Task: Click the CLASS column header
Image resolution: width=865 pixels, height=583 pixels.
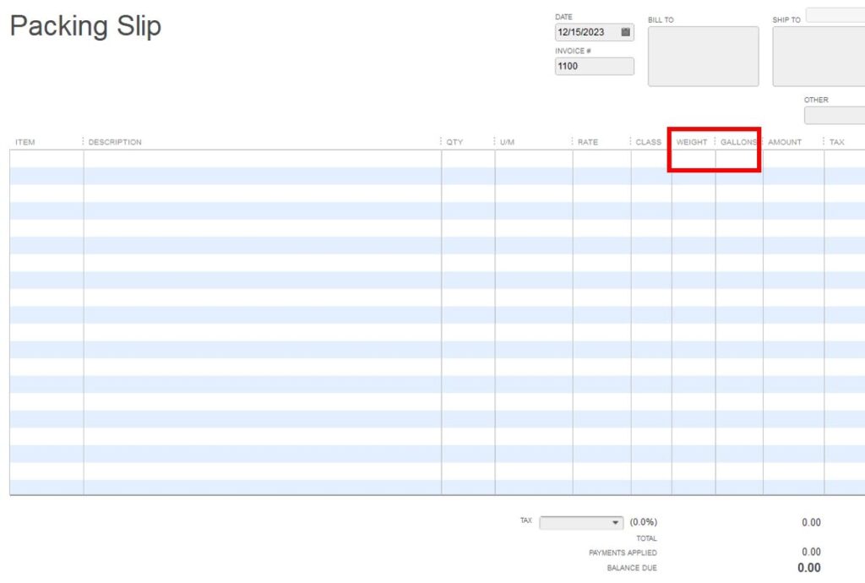Action: 648,142
